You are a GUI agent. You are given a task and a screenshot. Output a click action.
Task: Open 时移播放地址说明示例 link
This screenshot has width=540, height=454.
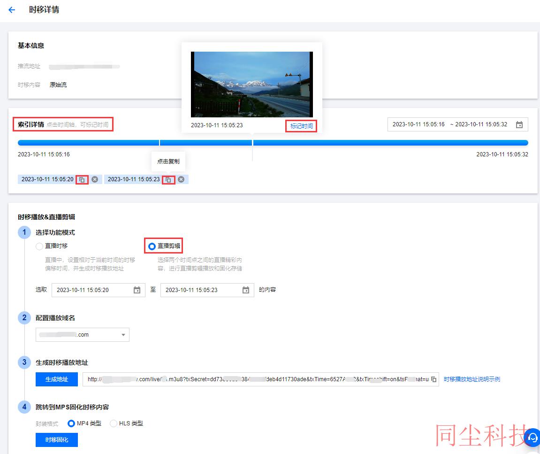coord(472,379)
